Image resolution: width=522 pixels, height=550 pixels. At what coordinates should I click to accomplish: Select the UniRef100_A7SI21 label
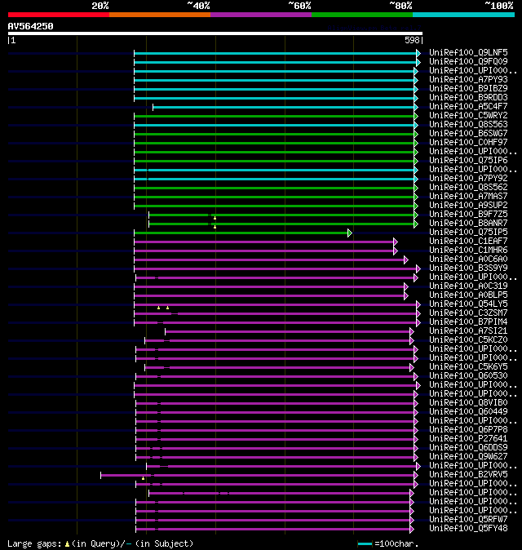click(468, 331)
